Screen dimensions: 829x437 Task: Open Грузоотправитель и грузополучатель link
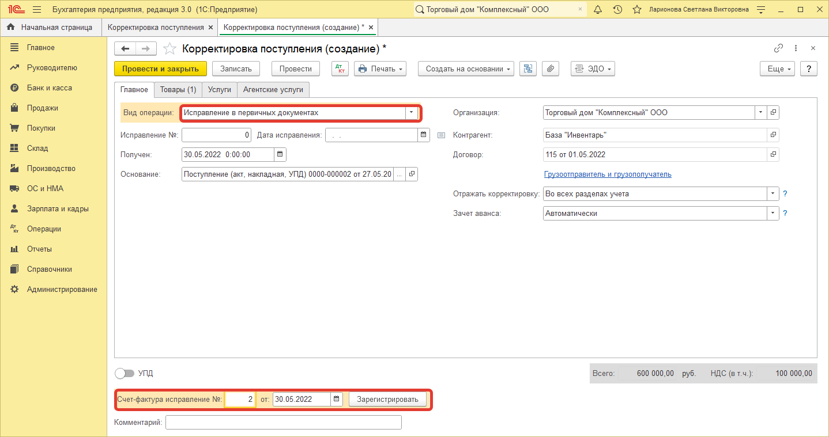(608, 174)
